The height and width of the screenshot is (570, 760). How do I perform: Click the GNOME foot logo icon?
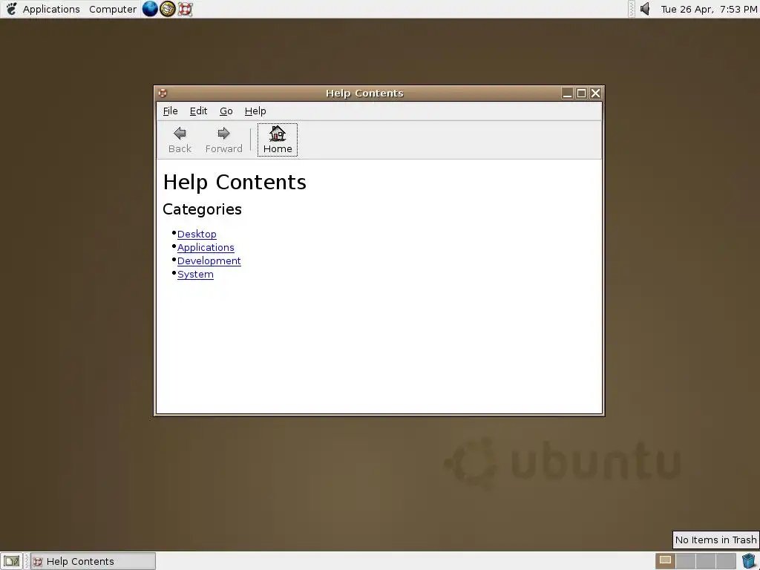[11, 9]
